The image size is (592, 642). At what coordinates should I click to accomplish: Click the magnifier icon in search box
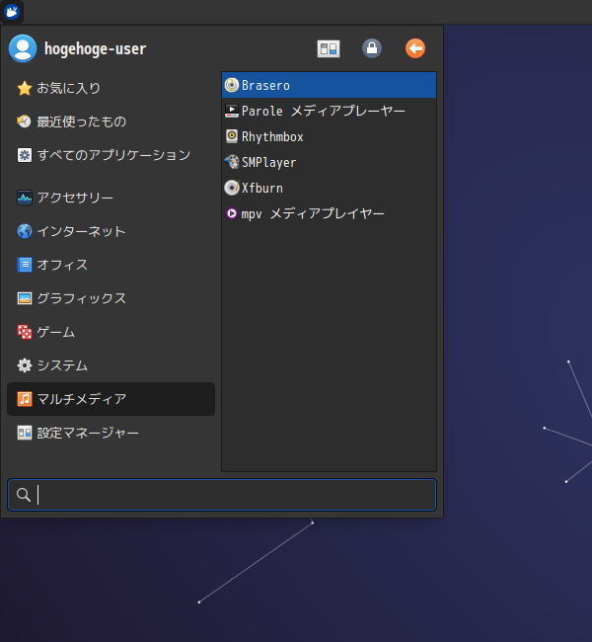pyautogui.click(x=24, y=495)
